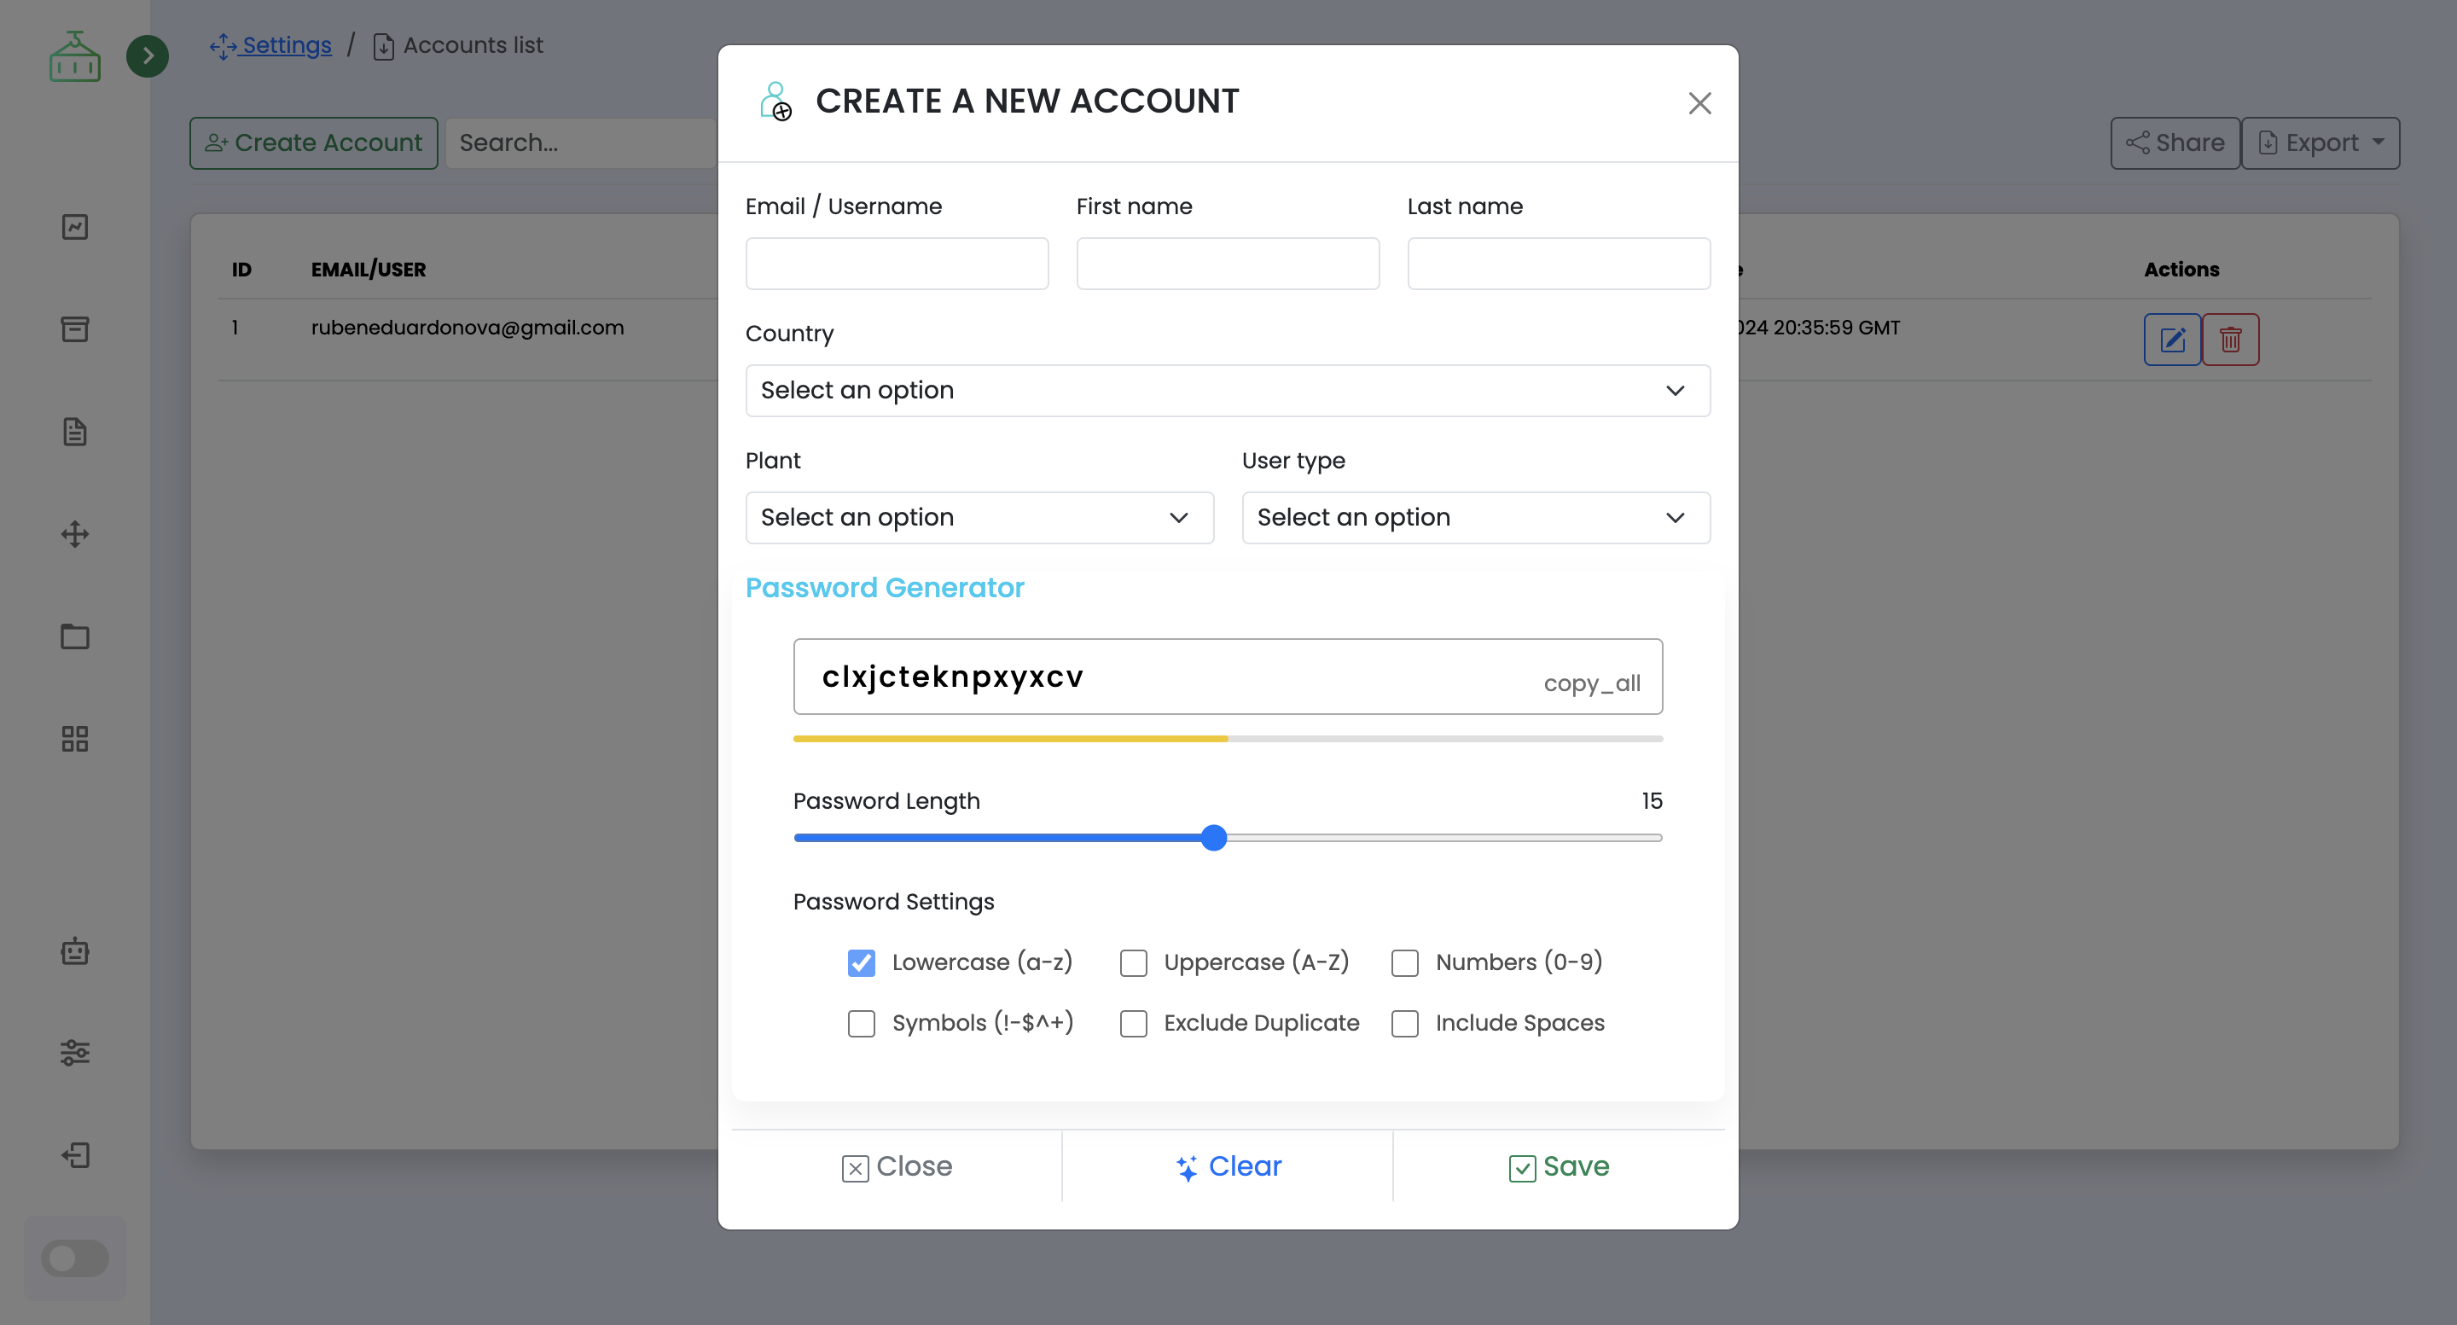Open the User type dropdown
Viewport: 2457px width, 1325px height.
tap(1474, 517)
